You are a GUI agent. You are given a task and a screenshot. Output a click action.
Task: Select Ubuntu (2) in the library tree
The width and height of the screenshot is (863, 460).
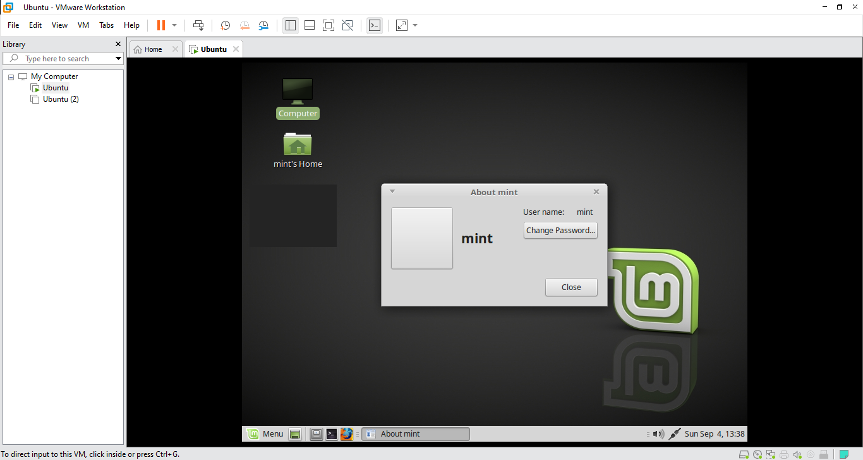pyautogui.click(x=61, y=99)
